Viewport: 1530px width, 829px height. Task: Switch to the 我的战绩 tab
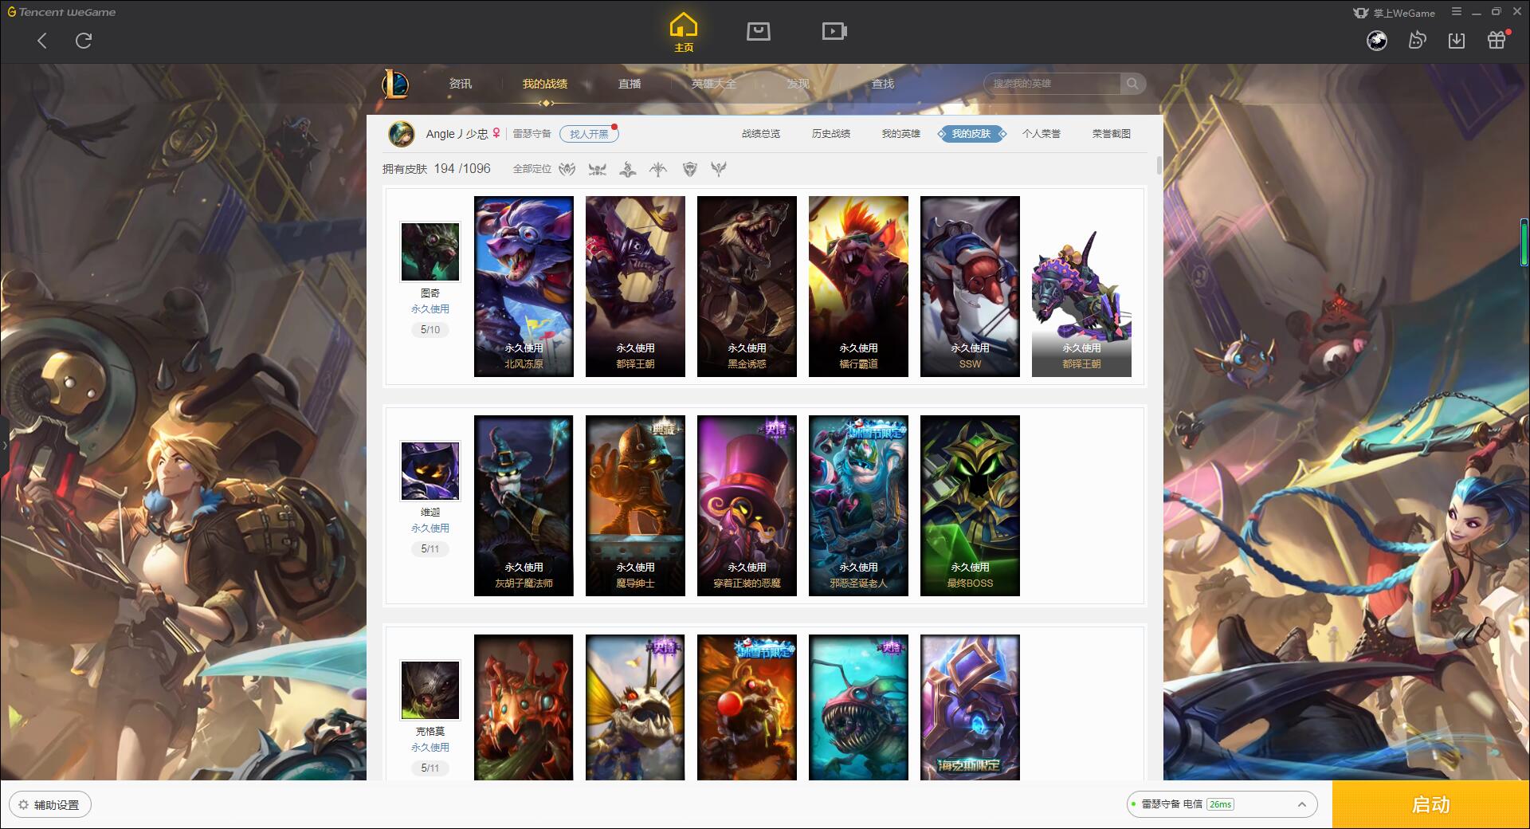point(545,84)
